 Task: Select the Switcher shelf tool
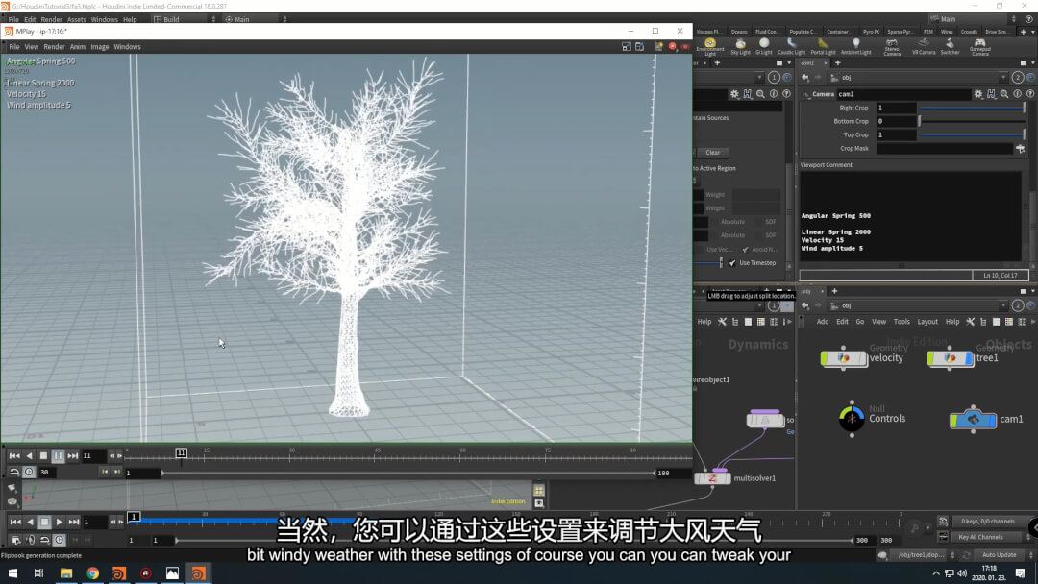coord(950,46)
